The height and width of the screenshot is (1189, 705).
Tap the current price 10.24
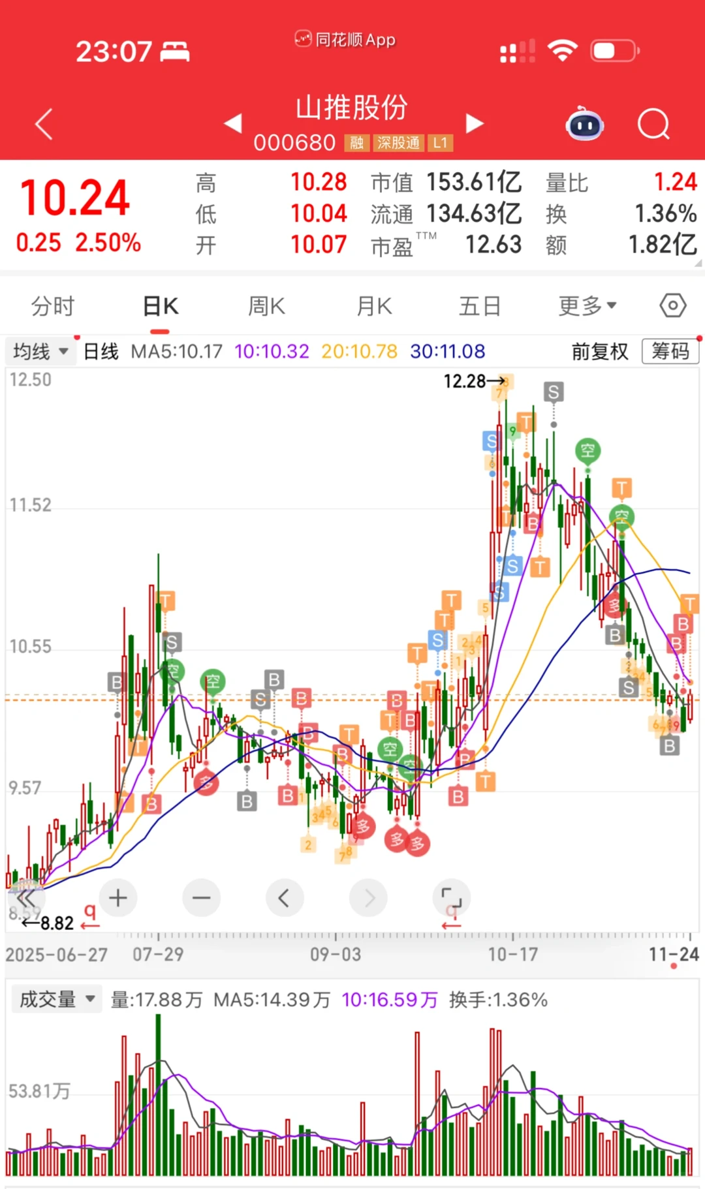pos(75,198)
